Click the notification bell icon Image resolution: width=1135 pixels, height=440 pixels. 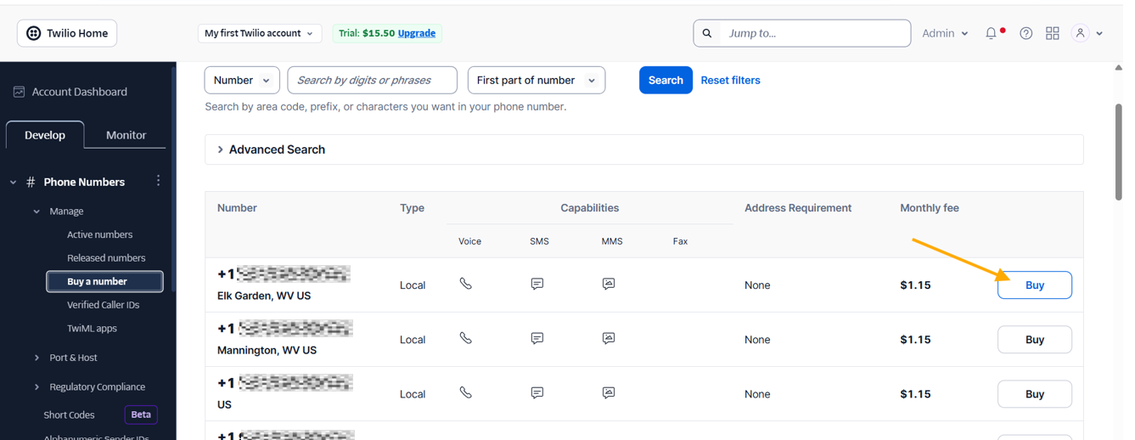click(x=991, y=33)
